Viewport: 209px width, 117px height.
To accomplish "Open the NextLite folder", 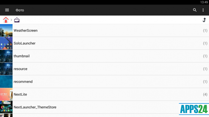I will point(20,95).
